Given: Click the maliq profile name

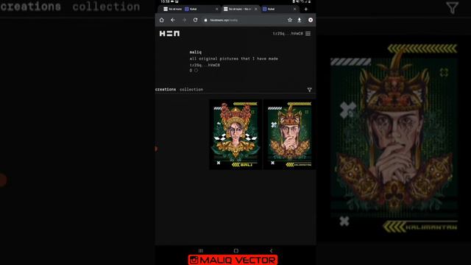Looking at the screenshot, I should pos(196,52).
